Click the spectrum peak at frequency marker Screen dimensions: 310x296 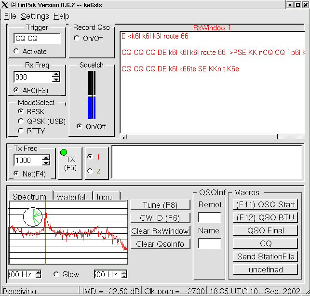pyautogui.click(x=46, y=212)
